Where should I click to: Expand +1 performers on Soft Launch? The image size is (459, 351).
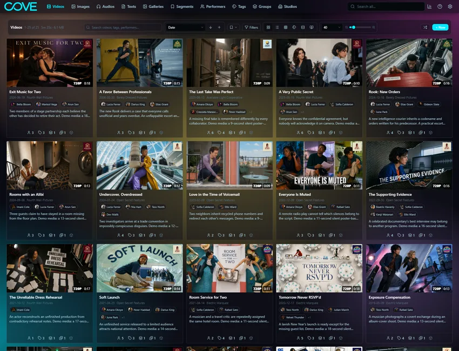pyautogui.click(x=123, y=318)
